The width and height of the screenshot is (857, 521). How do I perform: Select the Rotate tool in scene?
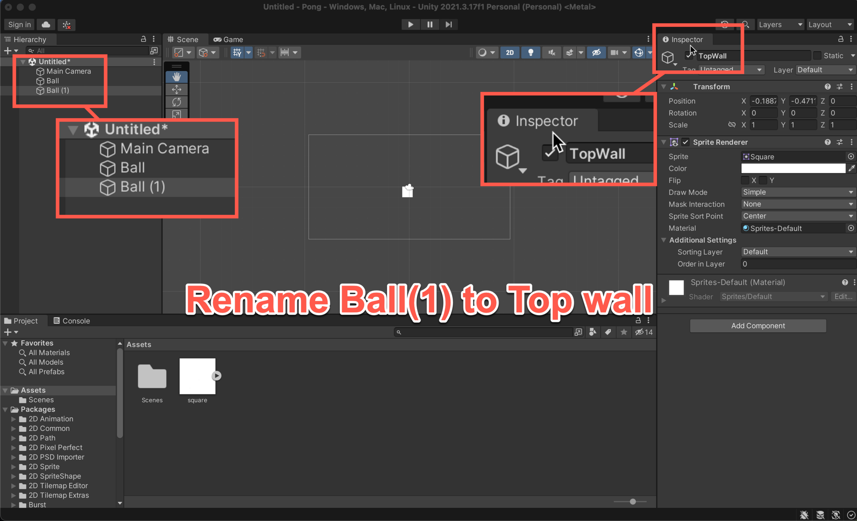(177, 102)
